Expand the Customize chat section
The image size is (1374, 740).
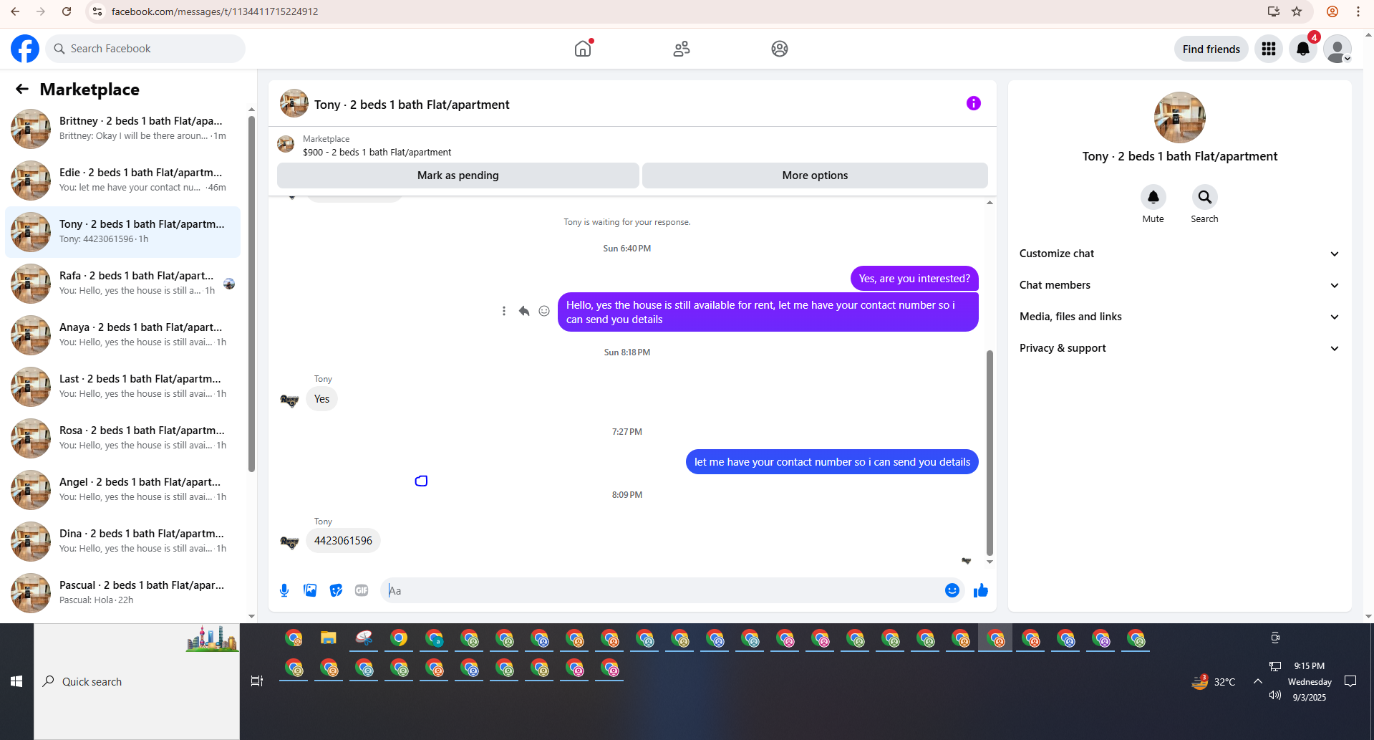[x=1179, y=254]
